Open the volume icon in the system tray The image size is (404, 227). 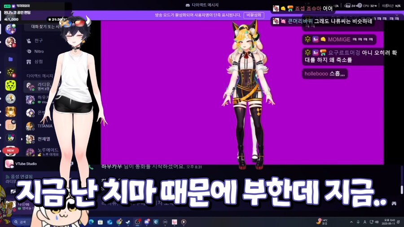(x=377, y=222)
